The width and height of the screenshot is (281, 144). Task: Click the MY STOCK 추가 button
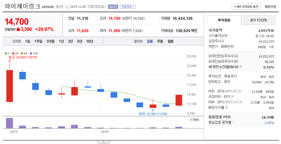[246, 7]
